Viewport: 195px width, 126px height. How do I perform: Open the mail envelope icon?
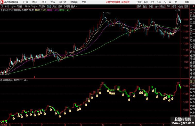[x=176, y=2]
